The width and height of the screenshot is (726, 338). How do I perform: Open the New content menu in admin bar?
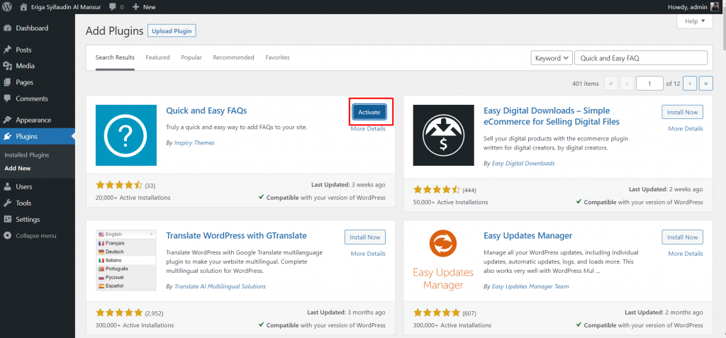(x=144, y=6)
